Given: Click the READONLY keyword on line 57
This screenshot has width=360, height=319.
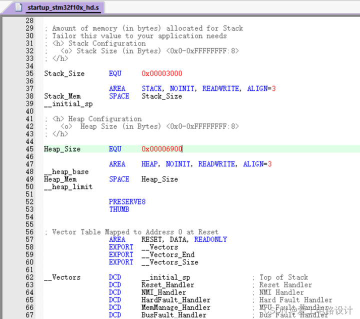Looking at the screenshot, I should 210,239.
